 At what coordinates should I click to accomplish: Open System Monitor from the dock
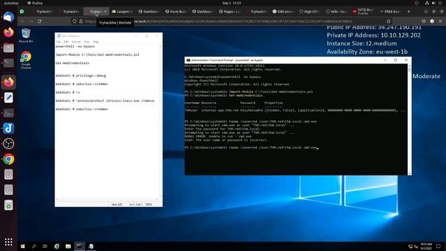click(x=8, y=113)
